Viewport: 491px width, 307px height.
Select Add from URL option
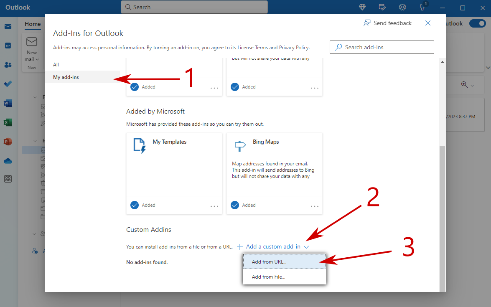[269, 262]
